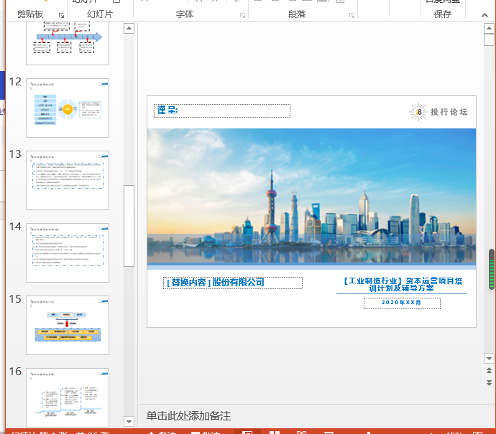
Task: Select the 谨呈 text box on slide
Action: 223,110
